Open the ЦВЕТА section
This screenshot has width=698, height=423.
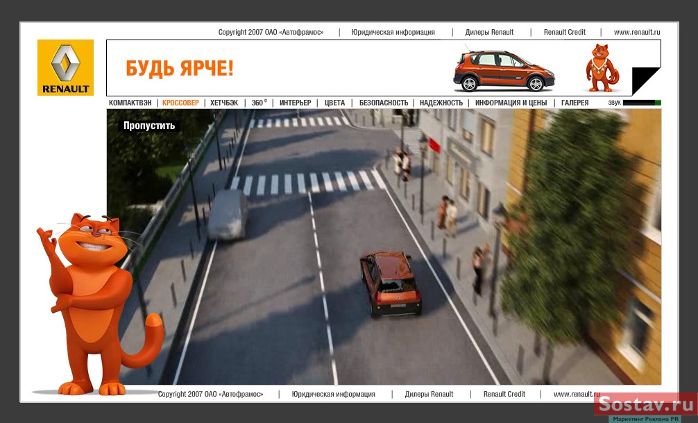pyautogui.click(x=334, y=103)
